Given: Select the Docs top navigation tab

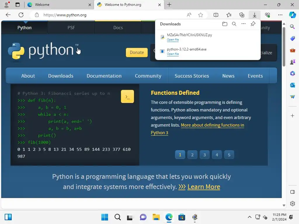Looking at the screenshot, I should click(x=118, y=28).
